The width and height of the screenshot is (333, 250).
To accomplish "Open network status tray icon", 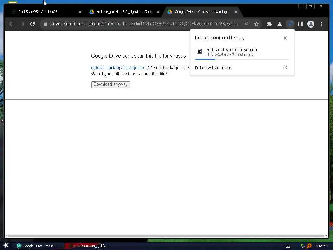I will [303, 246].
